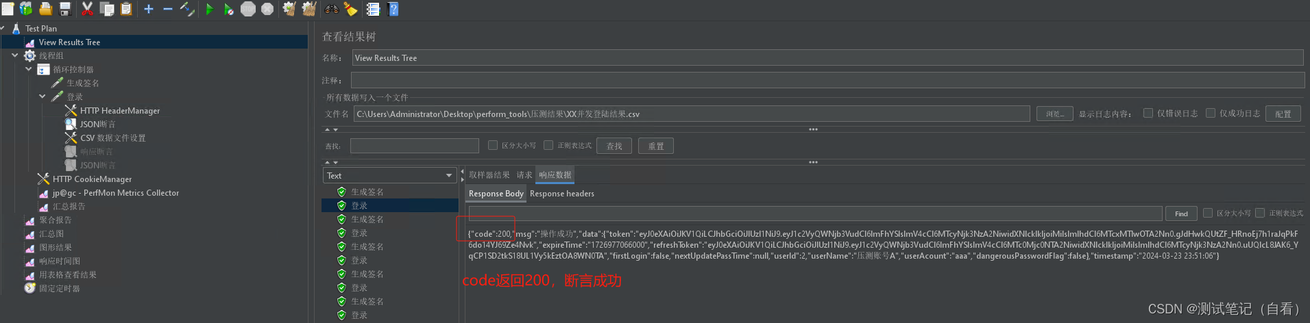Viewport: 1310px width, 323px height.
Task: Click the Paste clipboard icon
Action: (x=126, y=9)
